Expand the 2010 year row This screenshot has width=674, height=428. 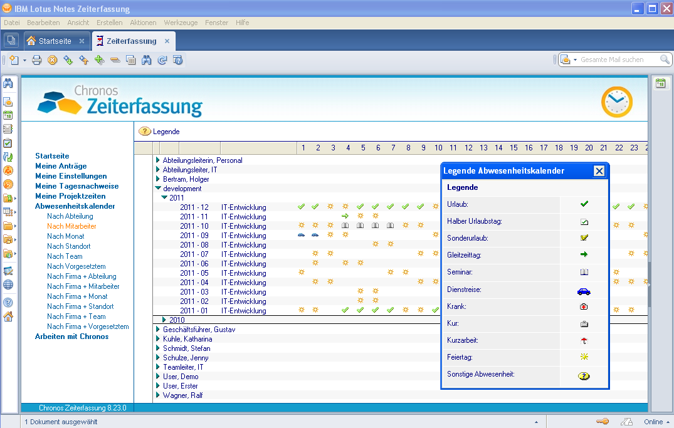[x=164, y=320]
